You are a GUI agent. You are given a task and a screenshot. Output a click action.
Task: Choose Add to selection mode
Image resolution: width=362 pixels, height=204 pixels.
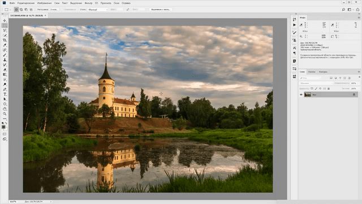(x=21, y=10)
